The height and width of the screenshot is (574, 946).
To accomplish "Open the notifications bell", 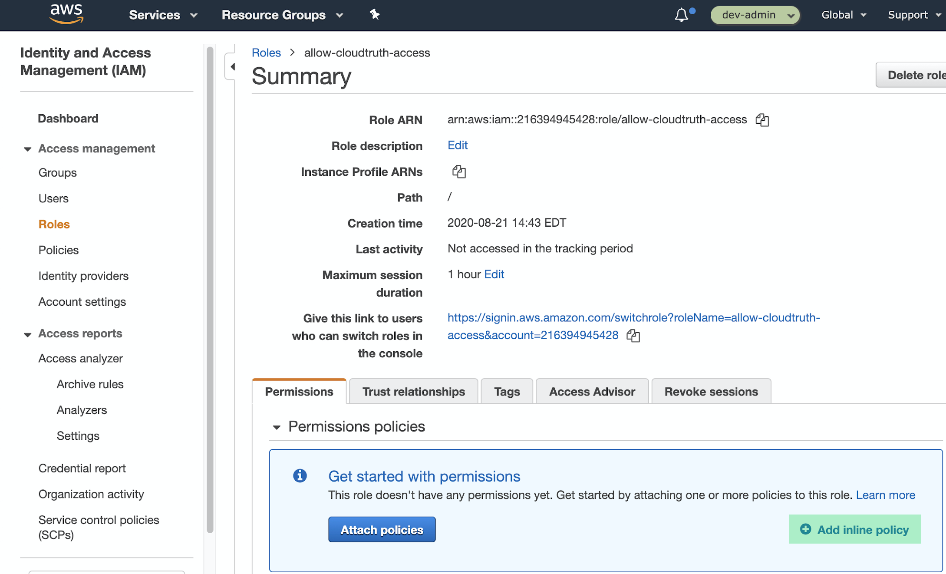I will click(x=681, y=15).
